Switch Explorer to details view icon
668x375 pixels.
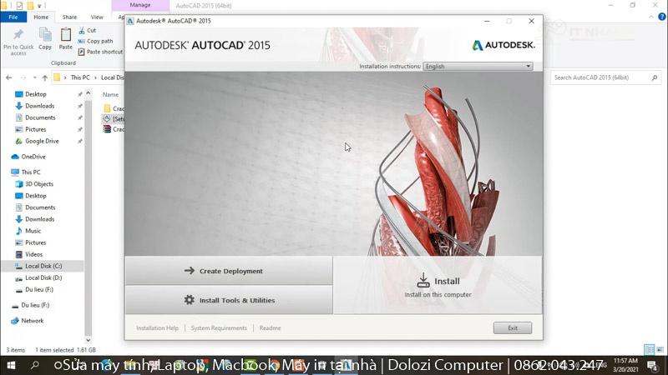pyautogui.click(x=650, y=349)
